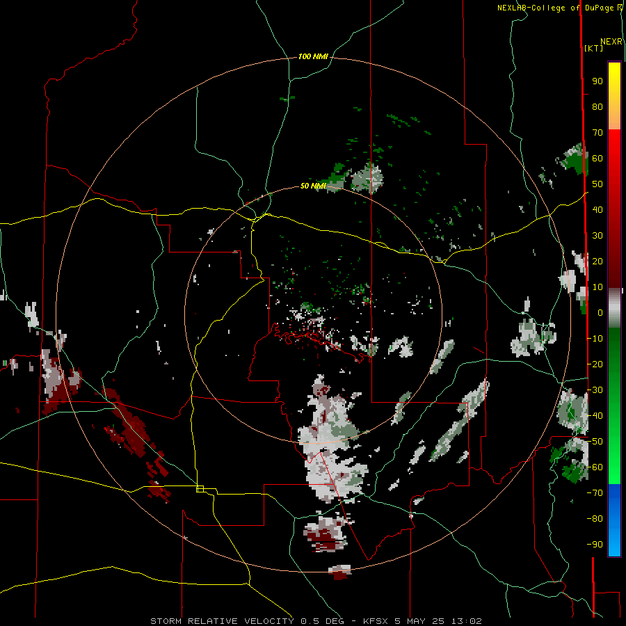Click the 10 tick label on scale
The image size is (626, 626).
click(x=597, y=287)
